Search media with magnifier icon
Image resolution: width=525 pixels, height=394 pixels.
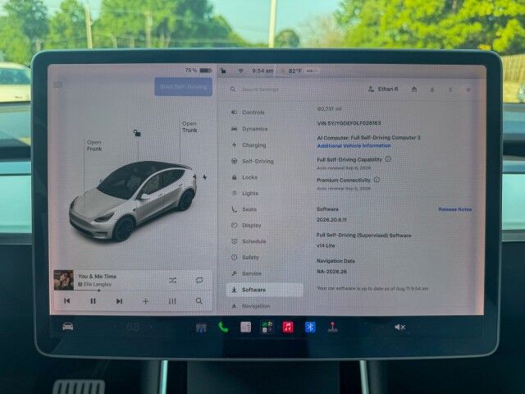click(199, 301)
